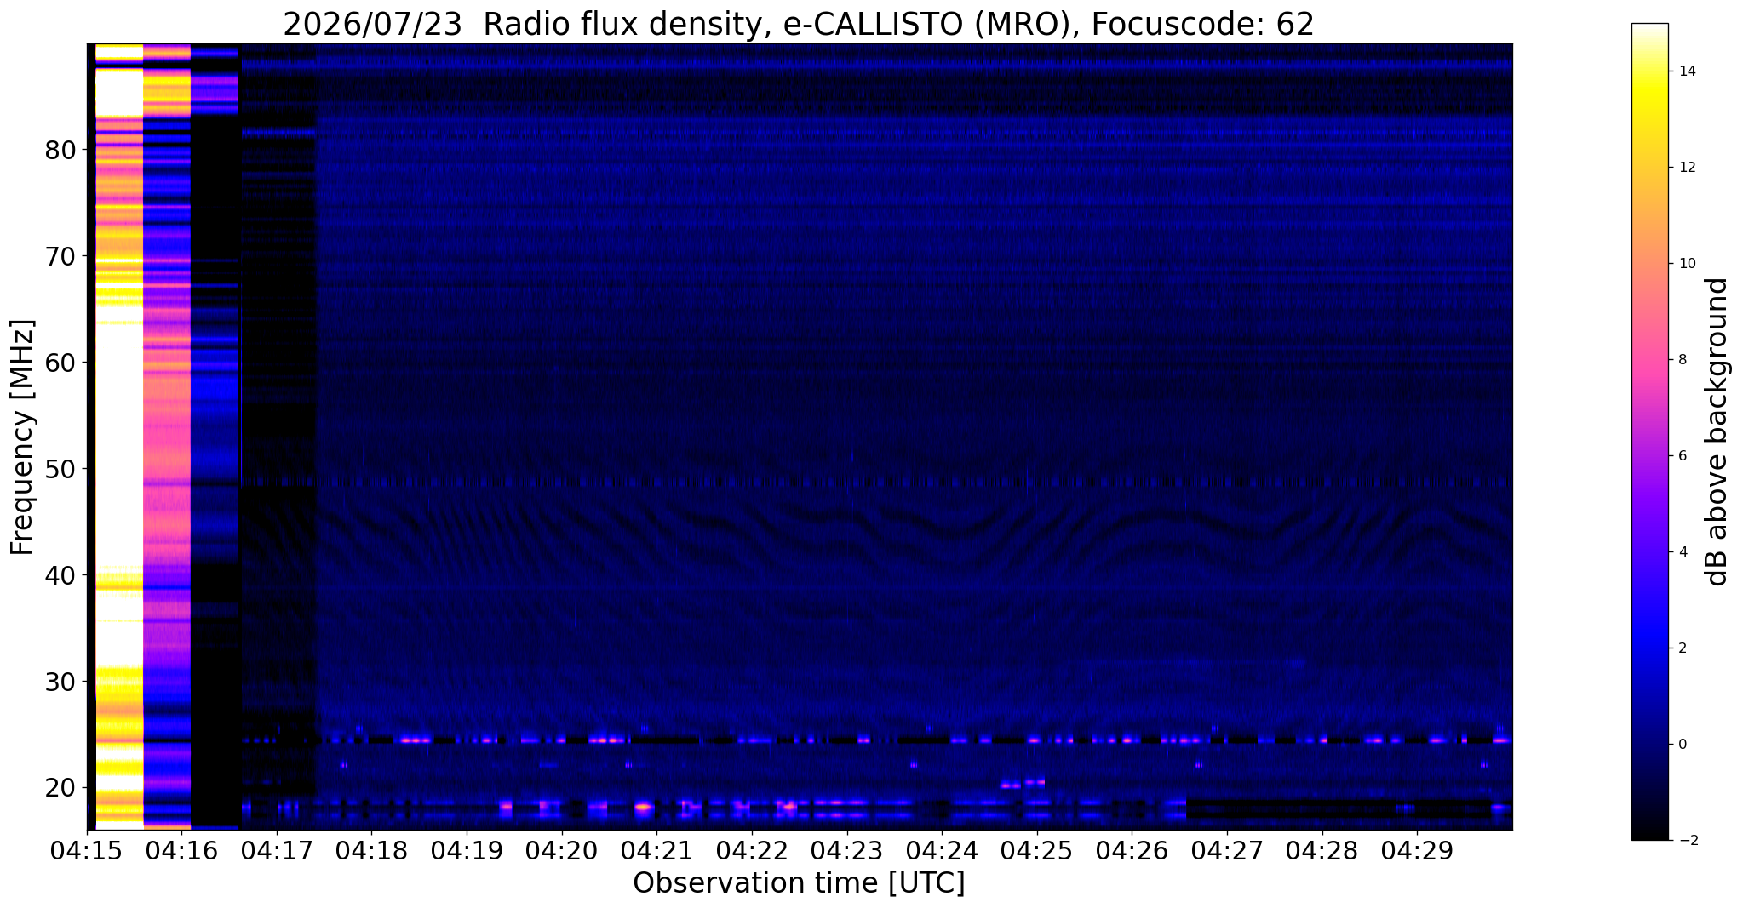1743x908 pixels.
Task: Click the 04:26 time tick label
Action: tap(1132, 851)
